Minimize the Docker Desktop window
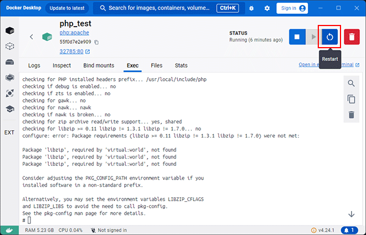The image size is (366, 235). 321,8
